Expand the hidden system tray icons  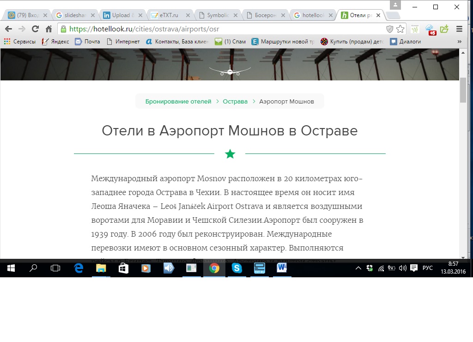358,268
